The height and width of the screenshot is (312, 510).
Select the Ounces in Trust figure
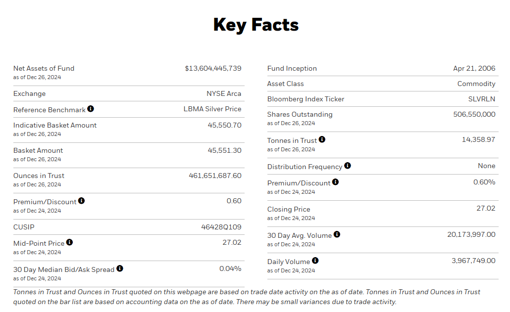click(x=215, y=176)
